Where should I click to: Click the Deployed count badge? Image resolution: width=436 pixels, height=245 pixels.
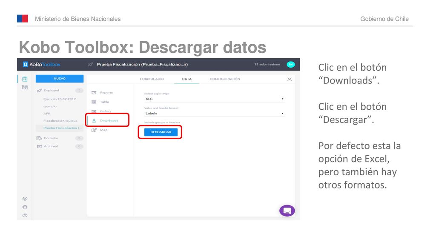[79, 91]
